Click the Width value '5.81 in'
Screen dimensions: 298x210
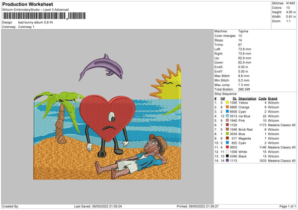(291, 17)
